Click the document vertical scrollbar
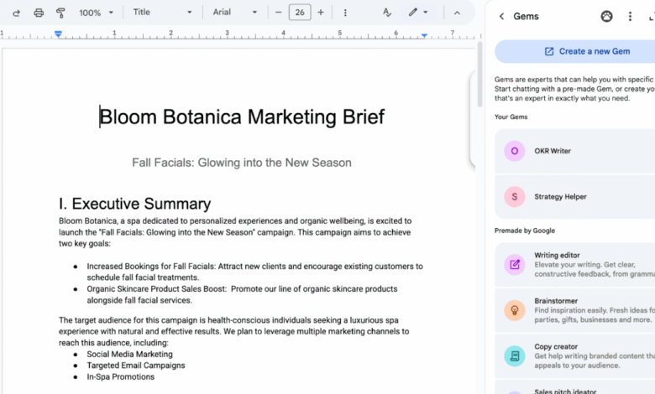 point(479,75)
